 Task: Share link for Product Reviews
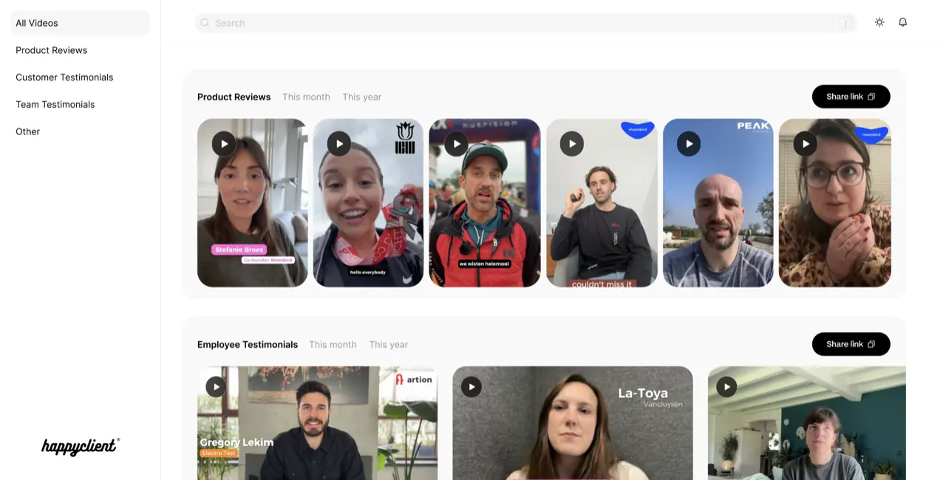(851, 97)
